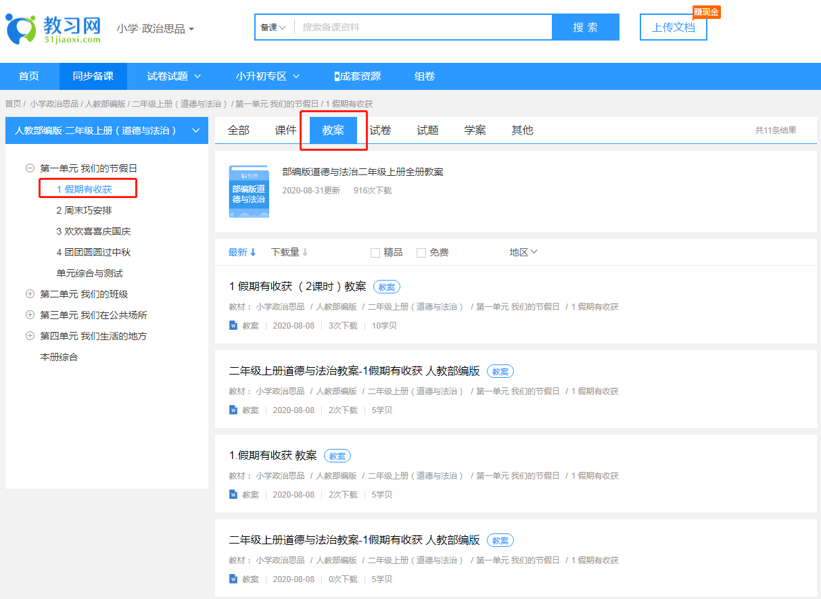Image resolution: width=821 pixels, height=599 pixels.
Task: Open 成套资源 in navigation bar
Action: point(358,76)
